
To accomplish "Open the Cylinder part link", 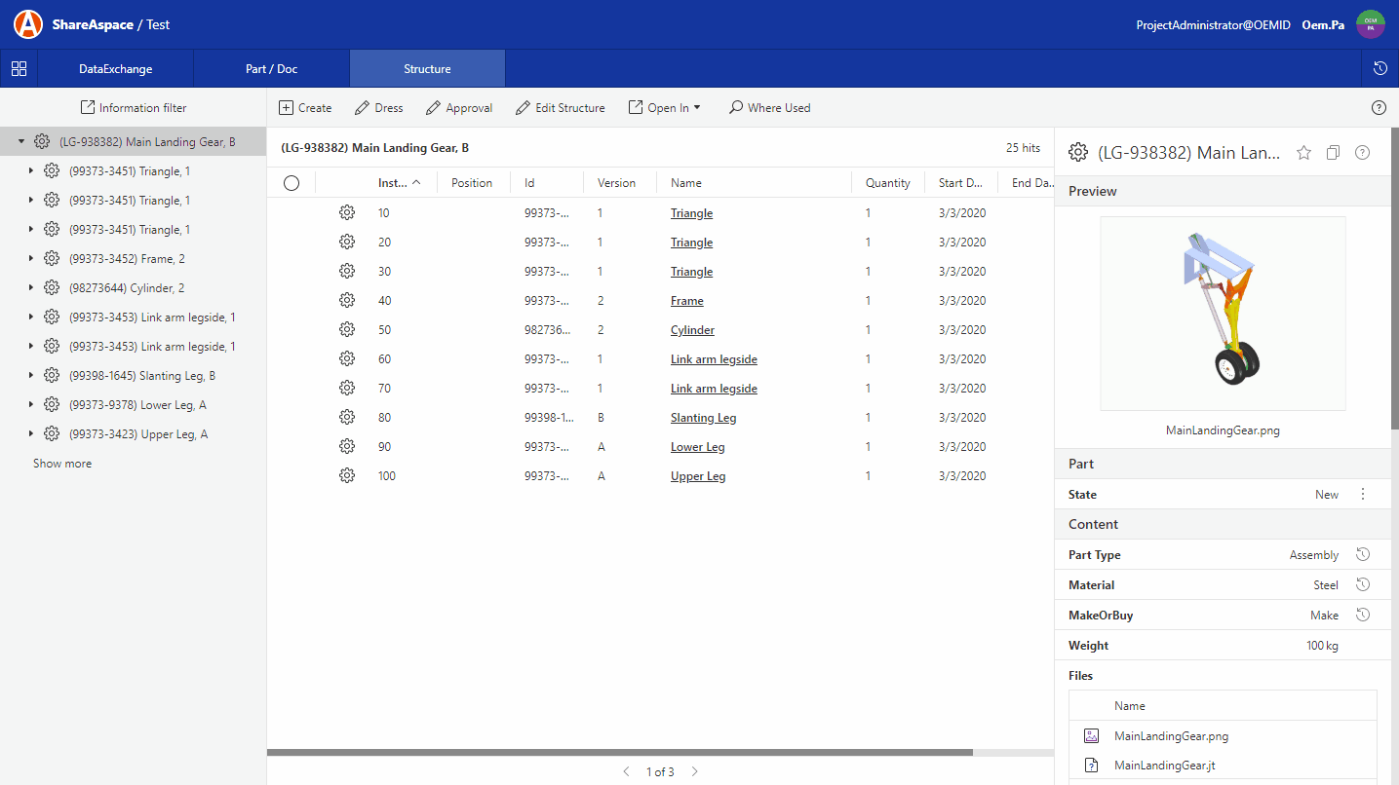I will point(692,329).
